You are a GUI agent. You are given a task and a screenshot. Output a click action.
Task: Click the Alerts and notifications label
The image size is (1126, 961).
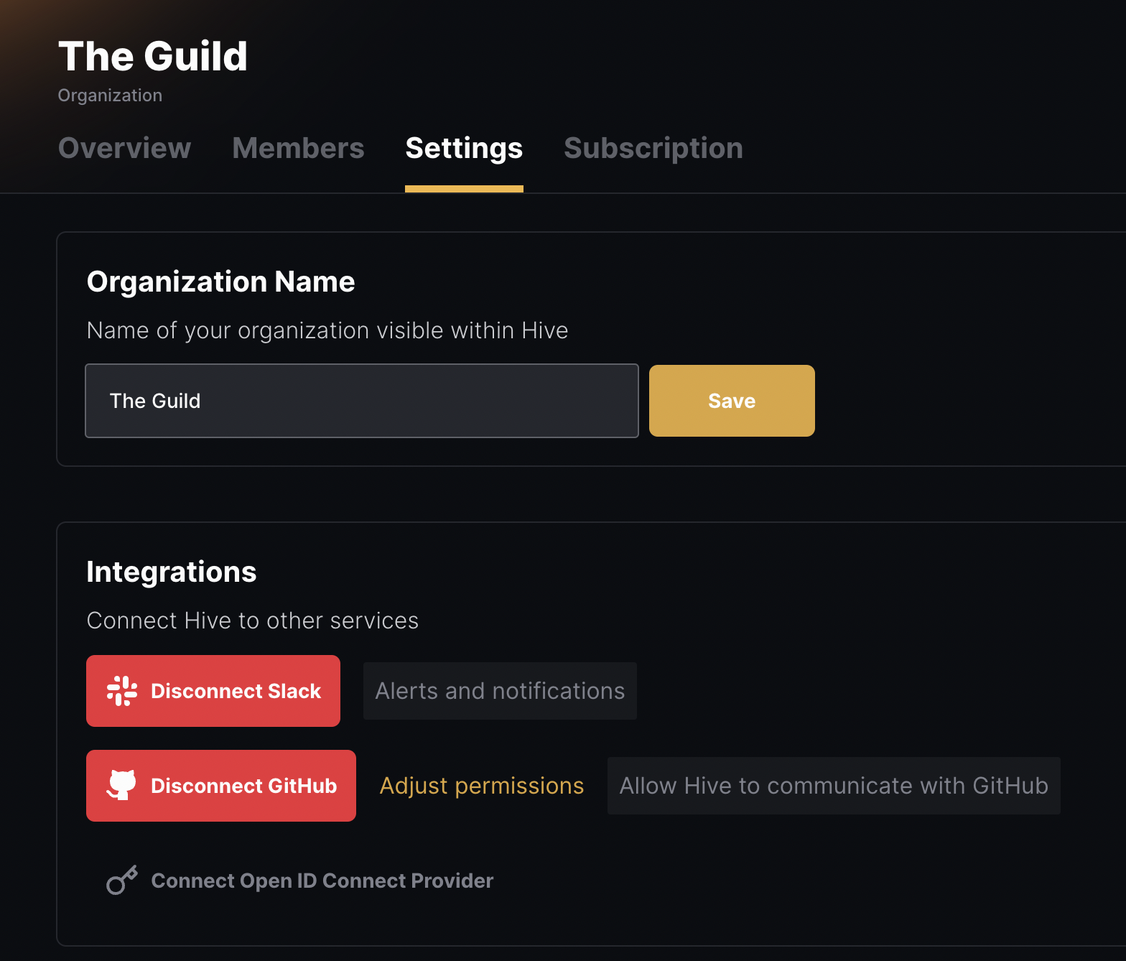click(x=499, y=690)
